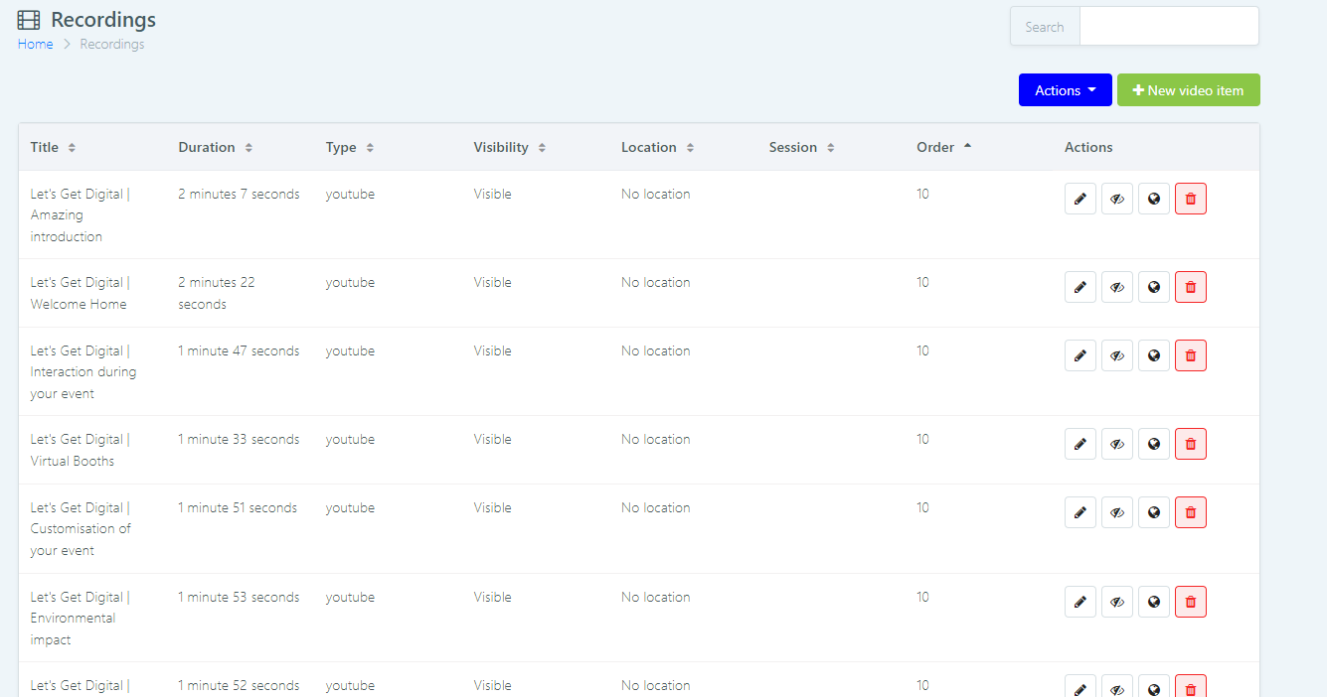Viewport: 1327px width, 697px height.
Task: Delete the Environmental impact recording
Action: click(1191, 602)
